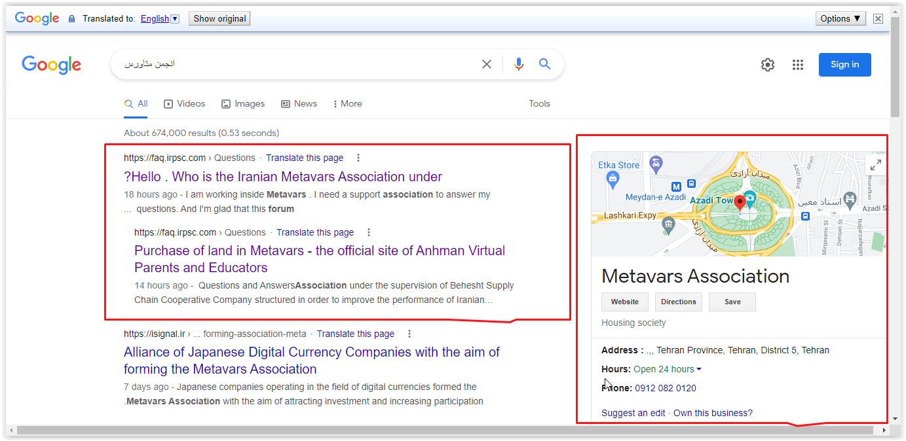The image size is (906, 441).
Task: Open three-dot menu for first faq.irpsc.com result
Action: click(358, 158)
